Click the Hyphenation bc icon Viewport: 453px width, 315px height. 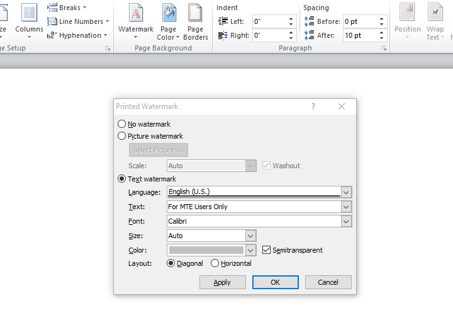pos(52,35)
